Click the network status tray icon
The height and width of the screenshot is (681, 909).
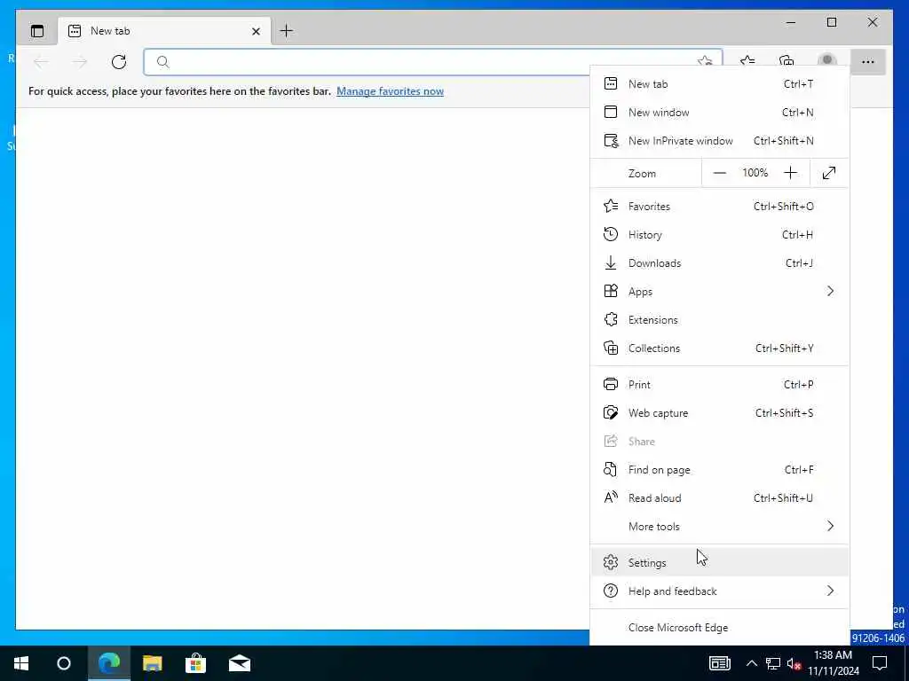click(x=773, y=663)
